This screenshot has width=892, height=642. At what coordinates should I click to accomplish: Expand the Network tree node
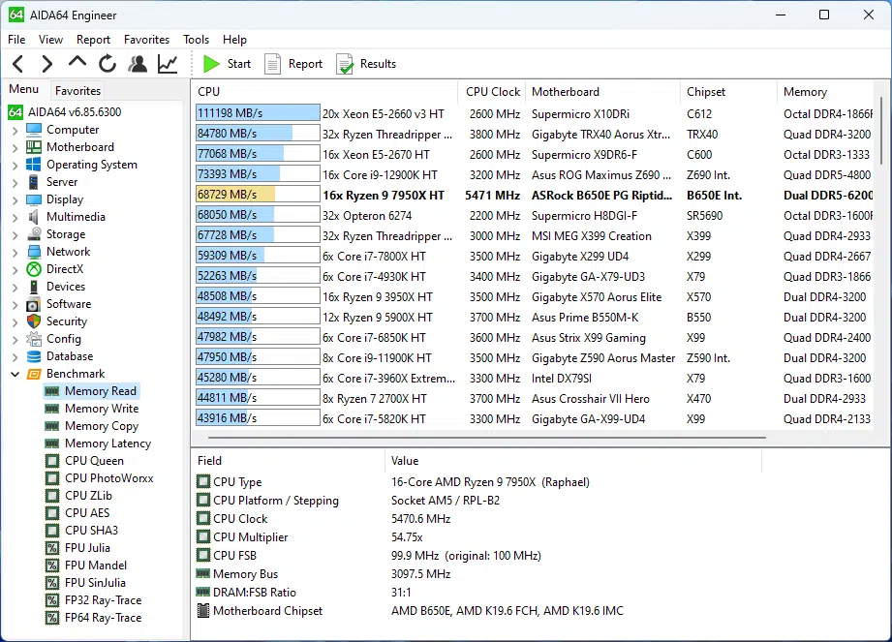click(15, 253)
